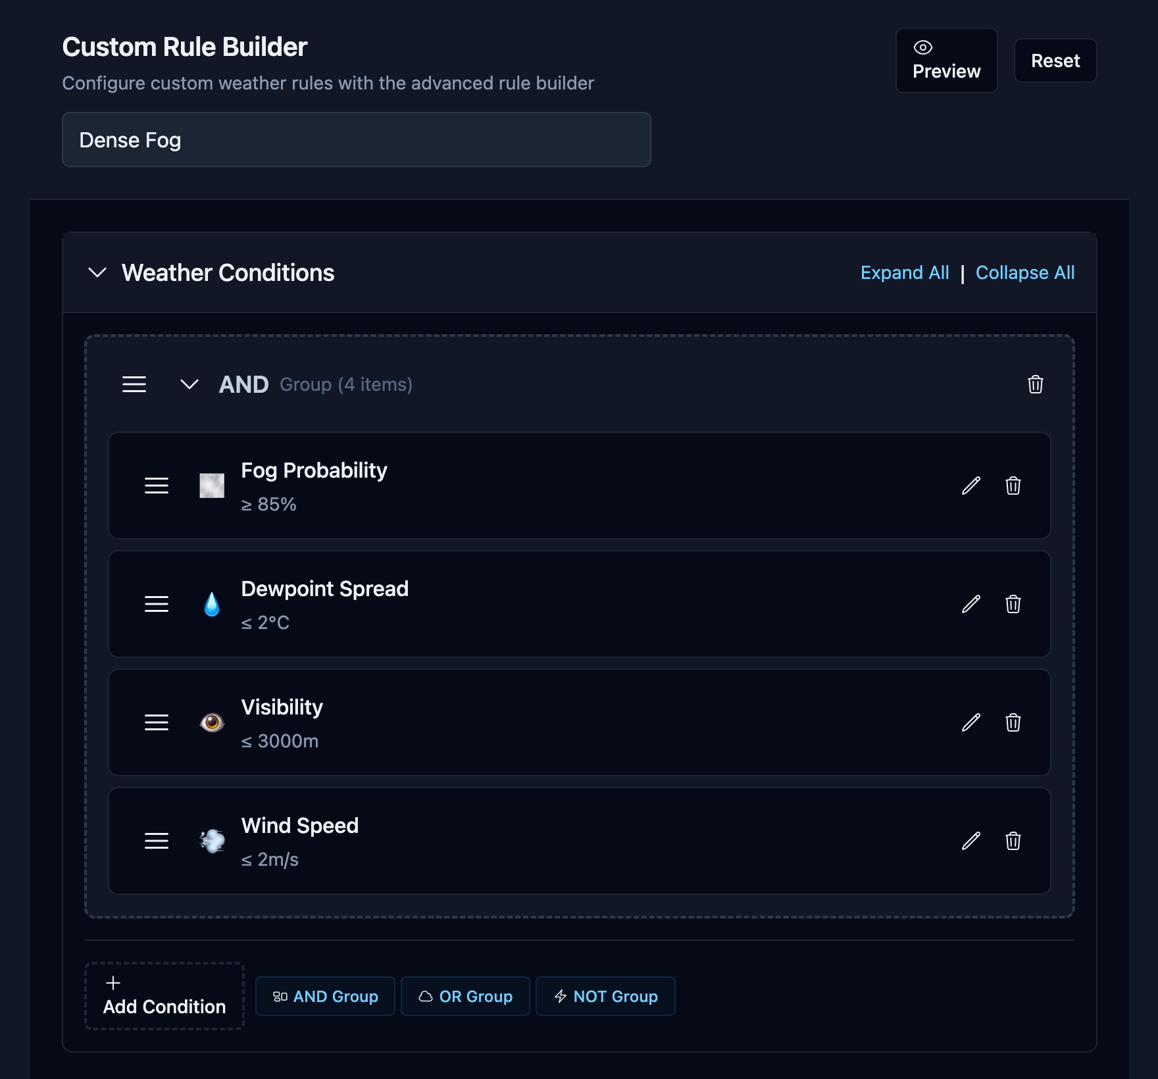Edit the Fog Probability condition with the pencil
The width and height of the screenshot is (1158, 1079).
970,486
